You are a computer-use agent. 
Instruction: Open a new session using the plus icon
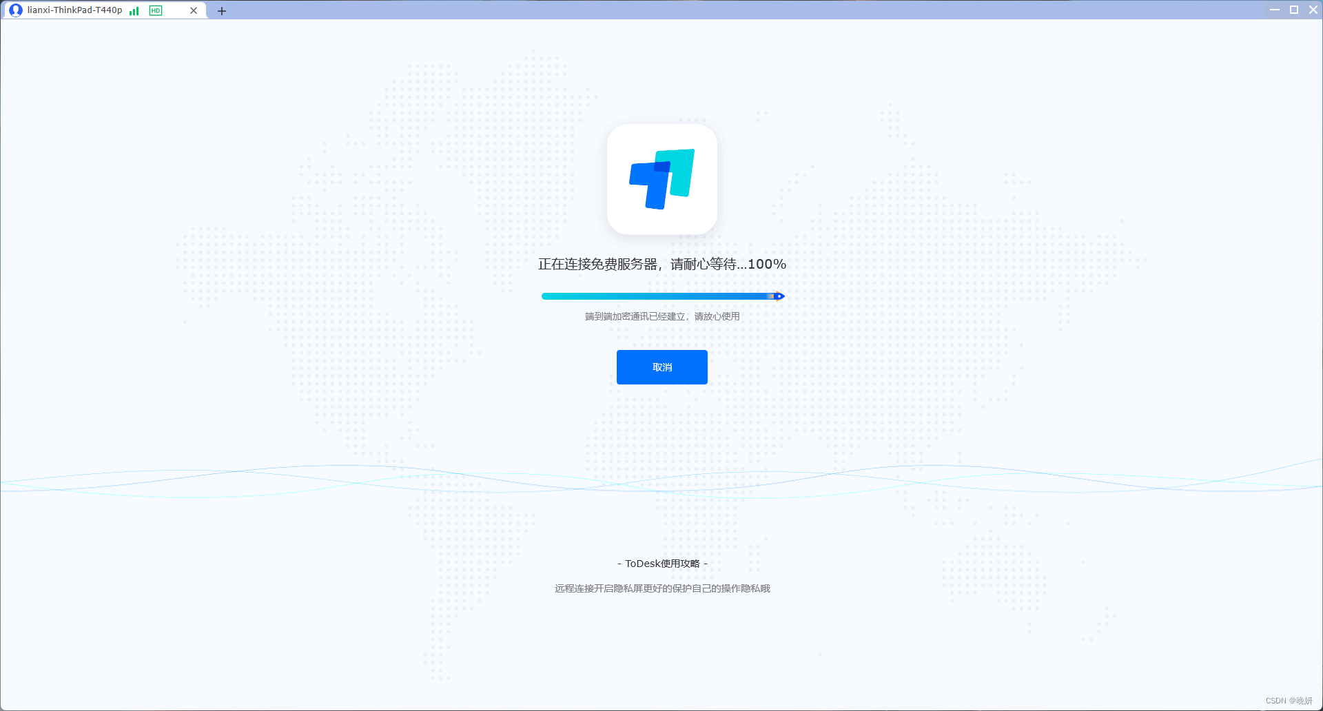222,11
